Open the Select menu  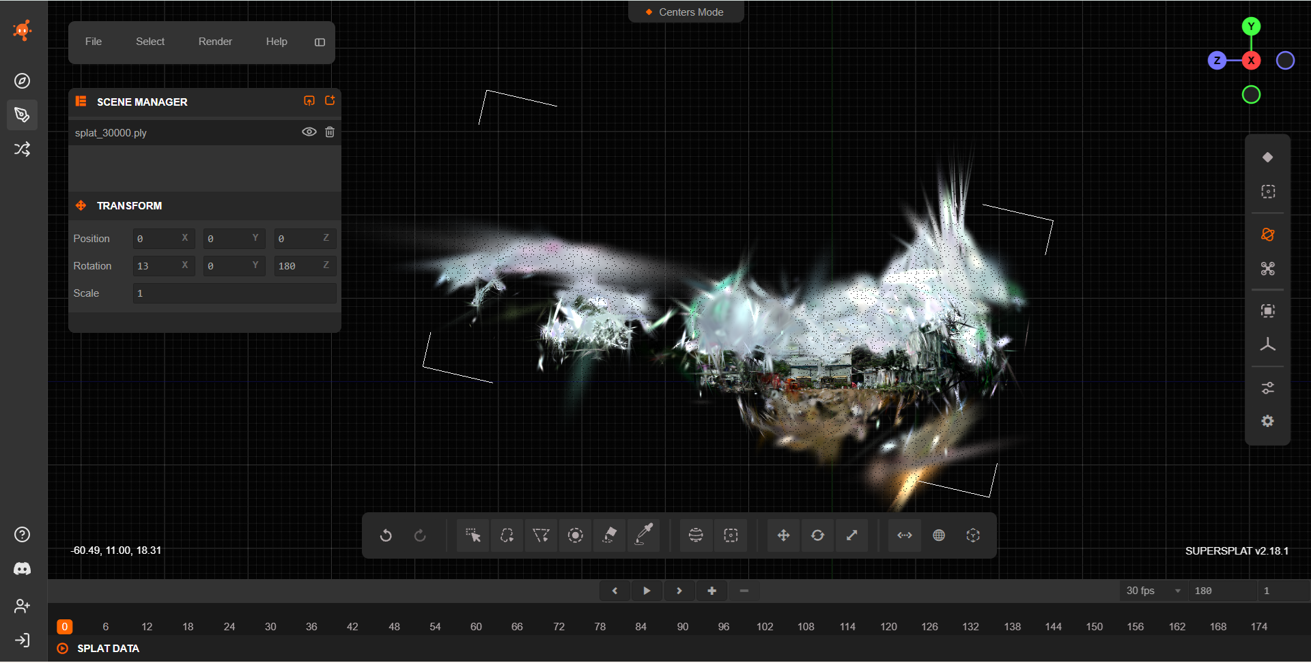pos(150,42)
